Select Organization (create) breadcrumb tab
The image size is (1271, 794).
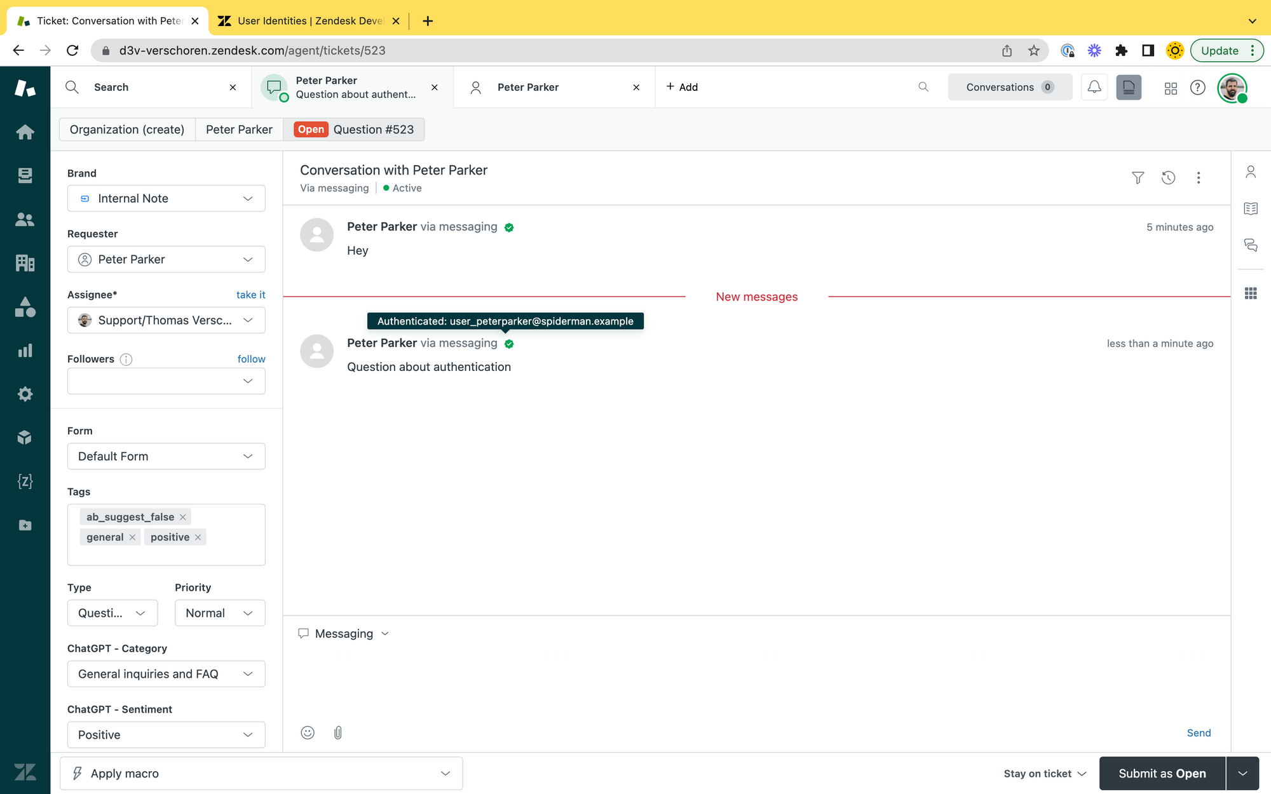pyautogui.click(x=127, y=130)
